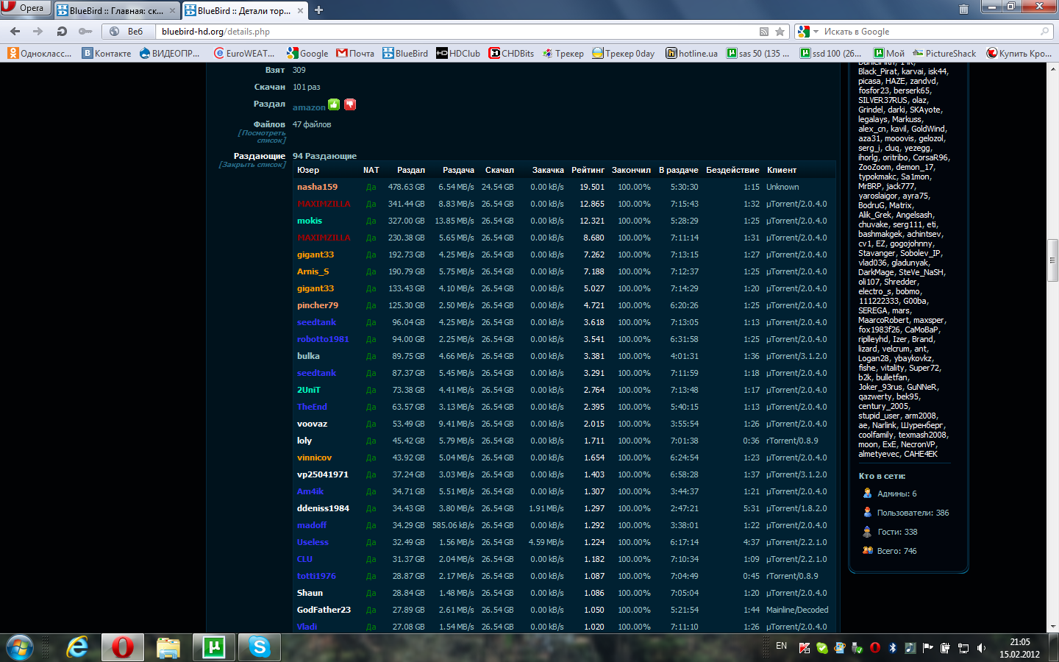This screenshot has width=1059, height=662.
Task: Collapse the seeders list via Закрыть список
Action: pyautogui.click(x=252, y=165)
